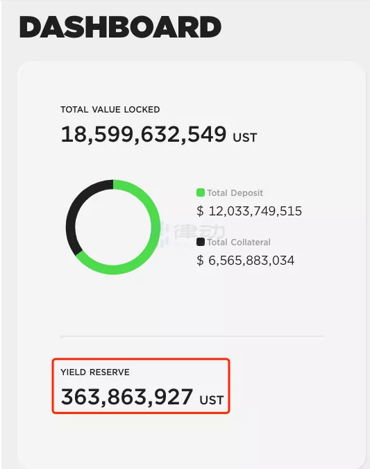Click the Total Collateral label text
The image size is (370, 469).
[239, 242]
